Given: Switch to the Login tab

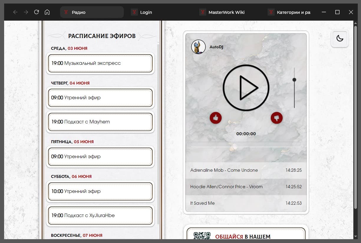Looking at the screenshot, I should pos(160,12).
